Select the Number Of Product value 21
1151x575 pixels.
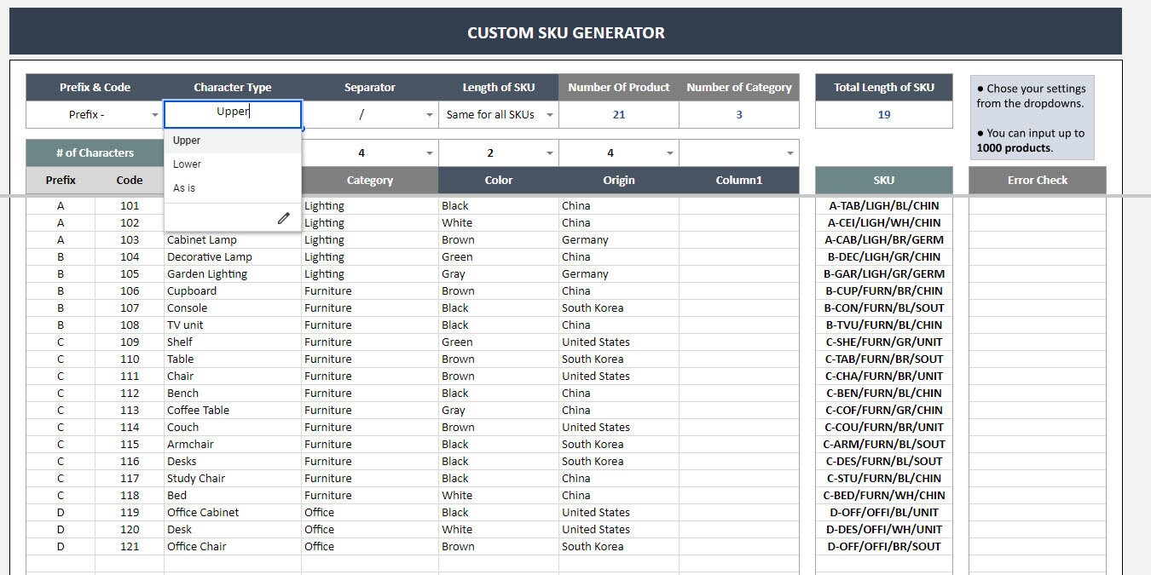(x=617, y=114)
